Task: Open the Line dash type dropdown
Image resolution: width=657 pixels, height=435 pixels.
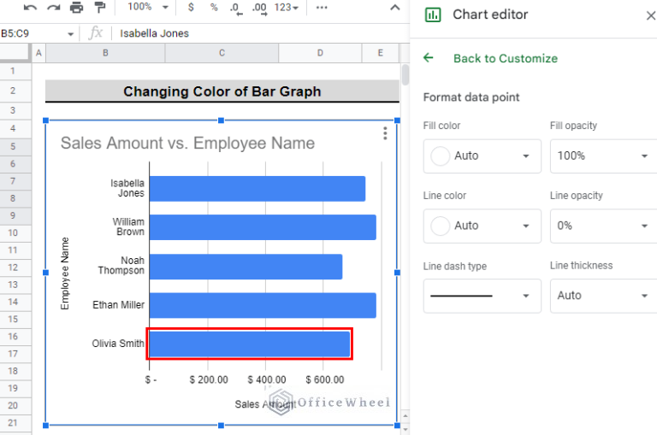Action: pos(482,296)
